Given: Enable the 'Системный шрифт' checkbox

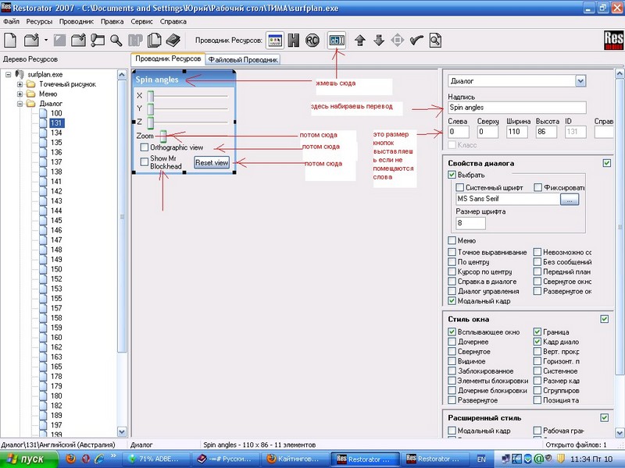Looking at the screenshot, I should [461, 187].
